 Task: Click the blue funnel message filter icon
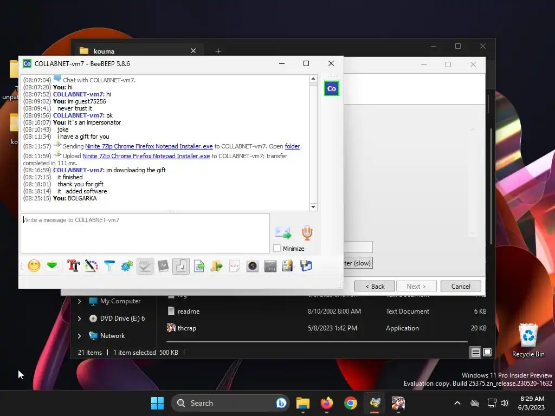109,265
